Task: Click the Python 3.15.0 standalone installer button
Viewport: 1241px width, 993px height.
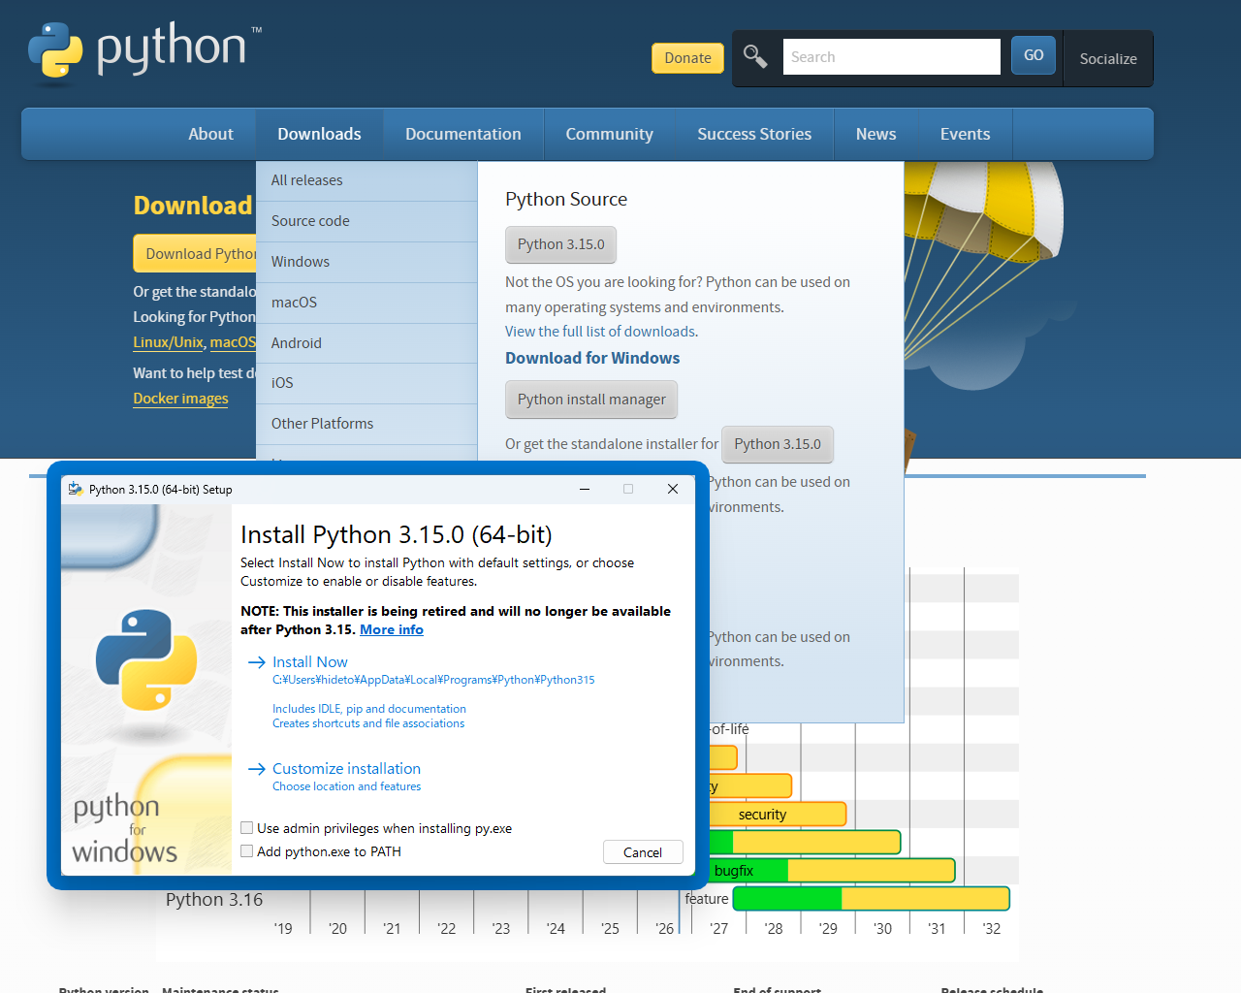Action: click(x=778, y=444)
